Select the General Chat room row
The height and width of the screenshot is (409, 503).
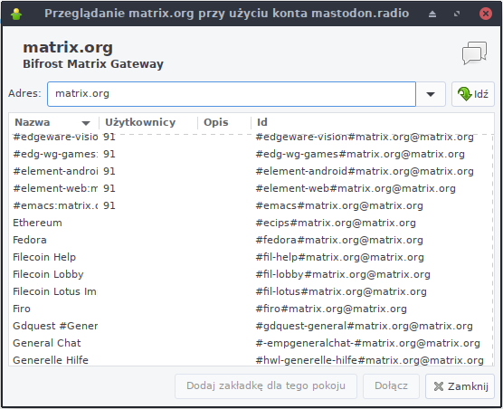251,343
